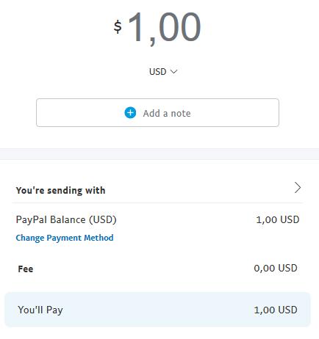Click the You'll Pay label
319x339 pixels.
point(40,310)
